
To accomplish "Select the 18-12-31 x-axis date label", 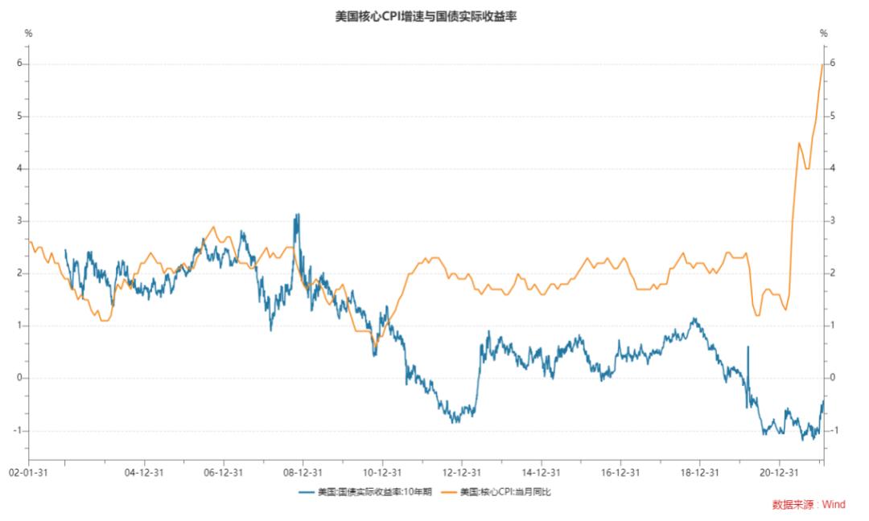I will (699, 473).
